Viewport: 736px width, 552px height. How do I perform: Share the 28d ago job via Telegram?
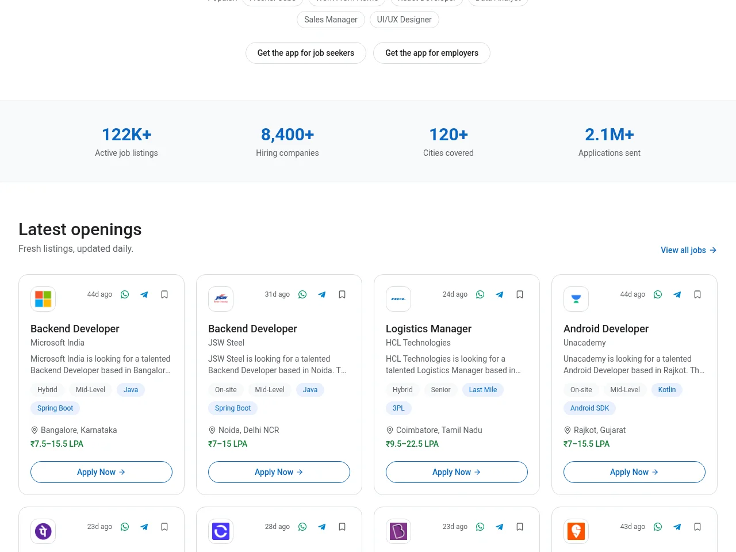(x=322, y=527)
